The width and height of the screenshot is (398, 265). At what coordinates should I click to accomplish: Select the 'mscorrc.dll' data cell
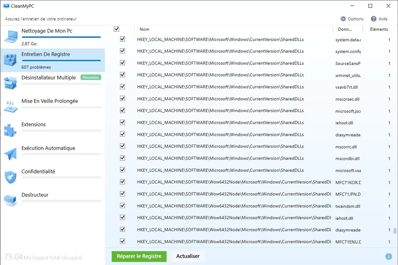tap(346, 147)
